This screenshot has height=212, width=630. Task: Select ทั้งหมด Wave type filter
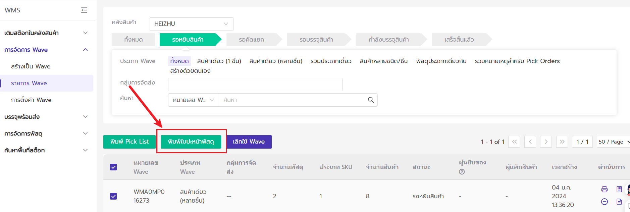click(x=179, y=61)
